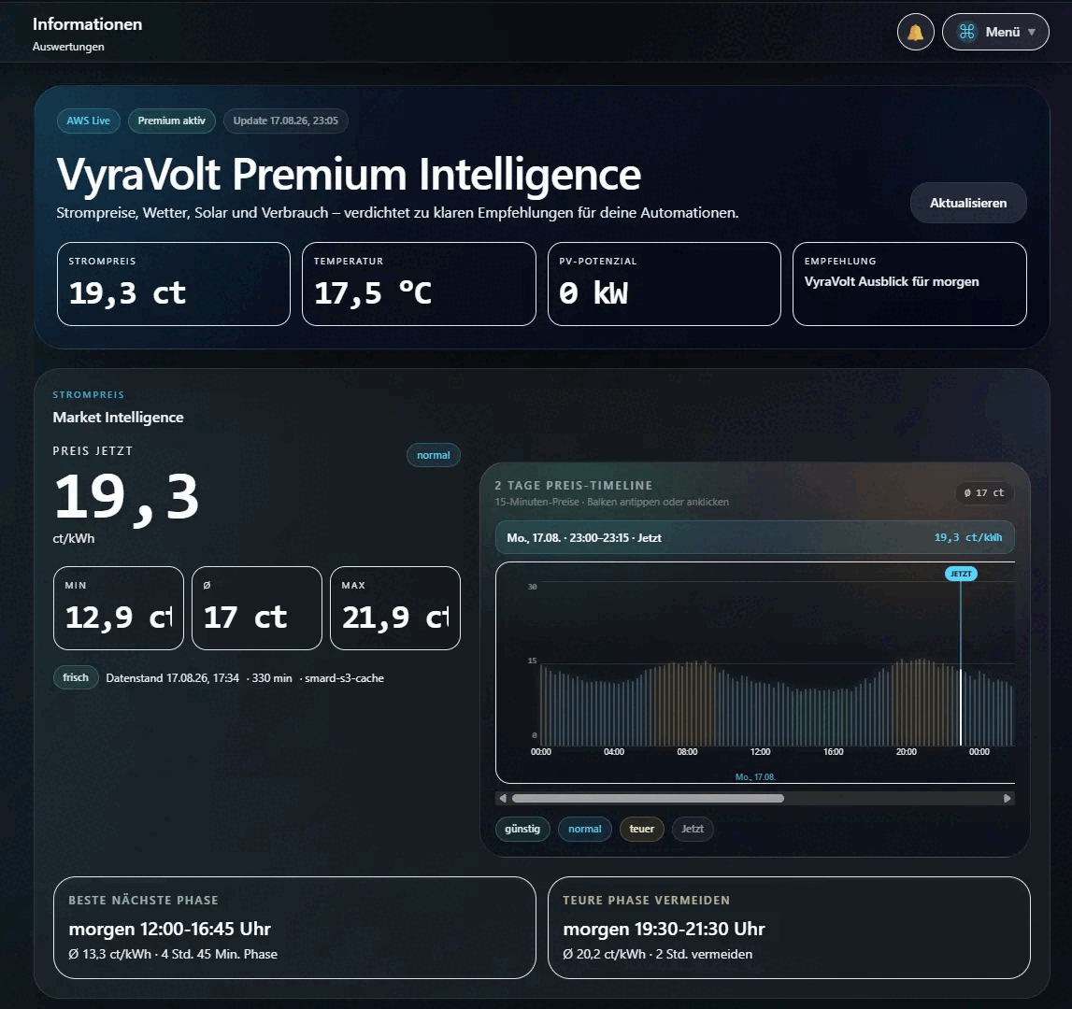Open the notifications bell icon
The height and width of the screenshot is (1009, 1072).
coord(915,32)
